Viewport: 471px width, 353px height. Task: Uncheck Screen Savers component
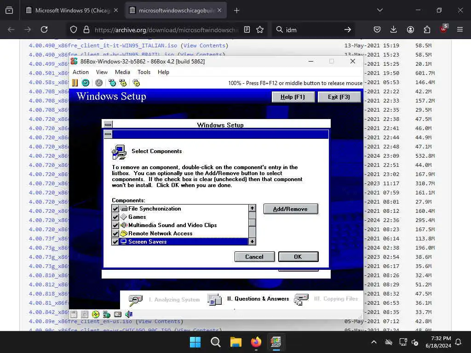pyautogui.click(x=115, y=242)
